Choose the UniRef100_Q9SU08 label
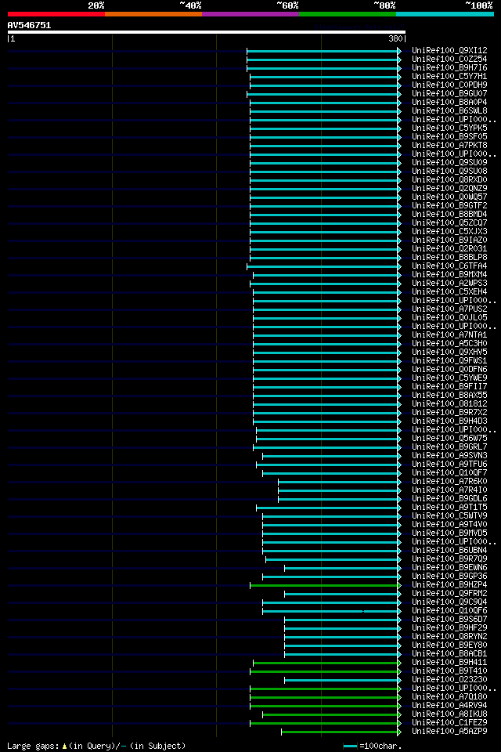 449,172
